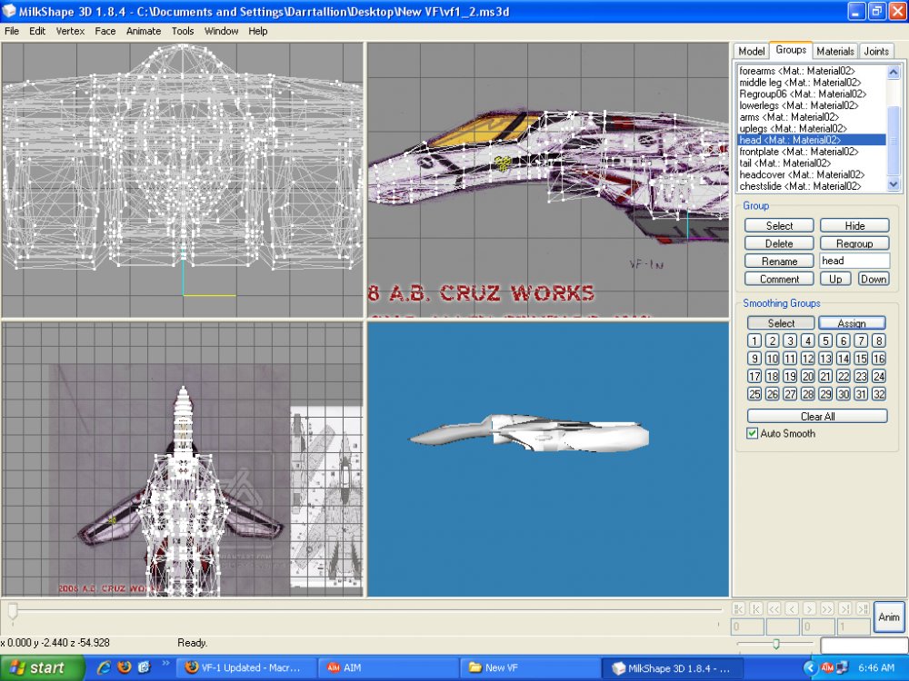Viewport: 909px width, 681px height.
Task: Open the Help menu
Action: tap(258, 31)
